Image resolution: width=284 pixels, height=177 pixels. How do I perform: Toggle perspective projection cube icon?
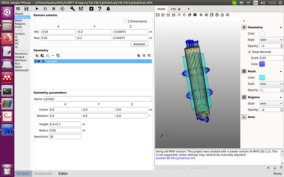click(190, 15)
